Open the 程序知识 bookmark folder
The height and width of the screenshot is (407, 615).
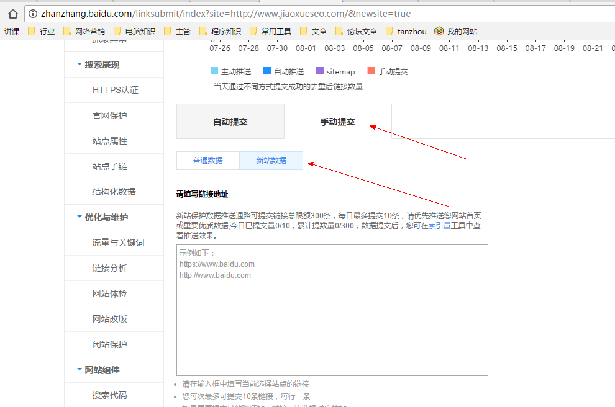[221, 32]
